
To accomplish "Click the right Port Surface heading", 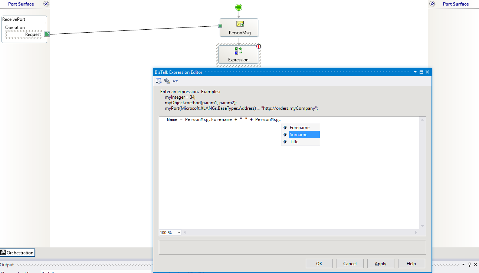I will click(x=456, y=4).
